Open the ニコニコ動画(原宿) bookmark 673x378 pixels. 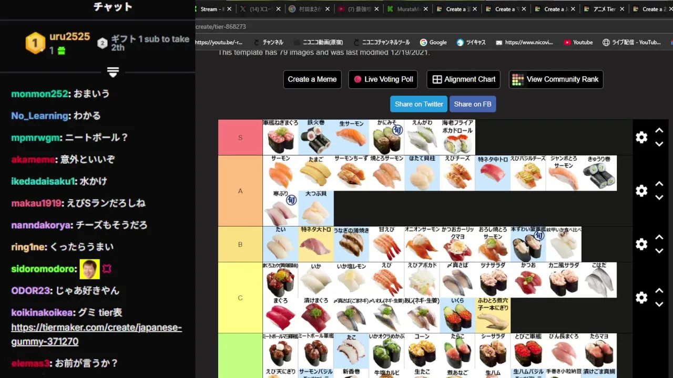319,43
